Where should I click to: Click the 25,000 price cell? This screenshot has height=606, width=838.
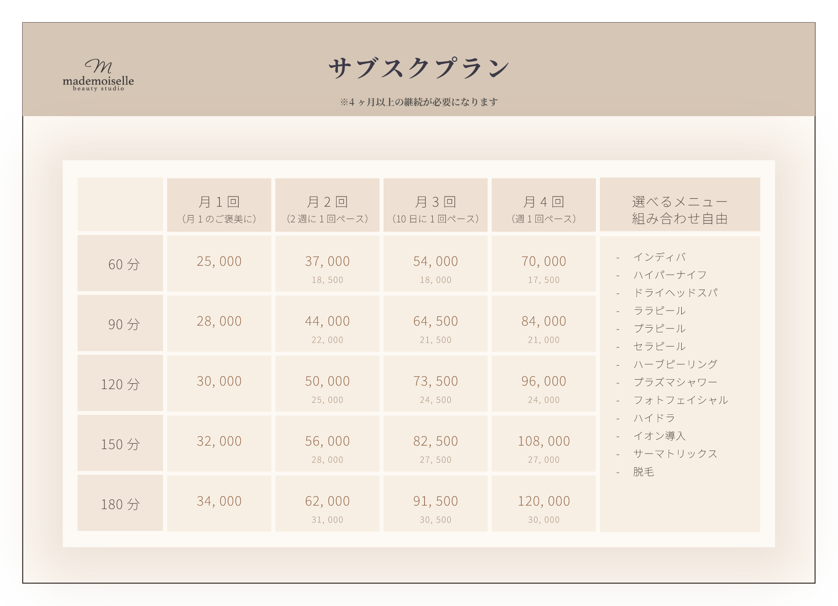click(219, 262)
